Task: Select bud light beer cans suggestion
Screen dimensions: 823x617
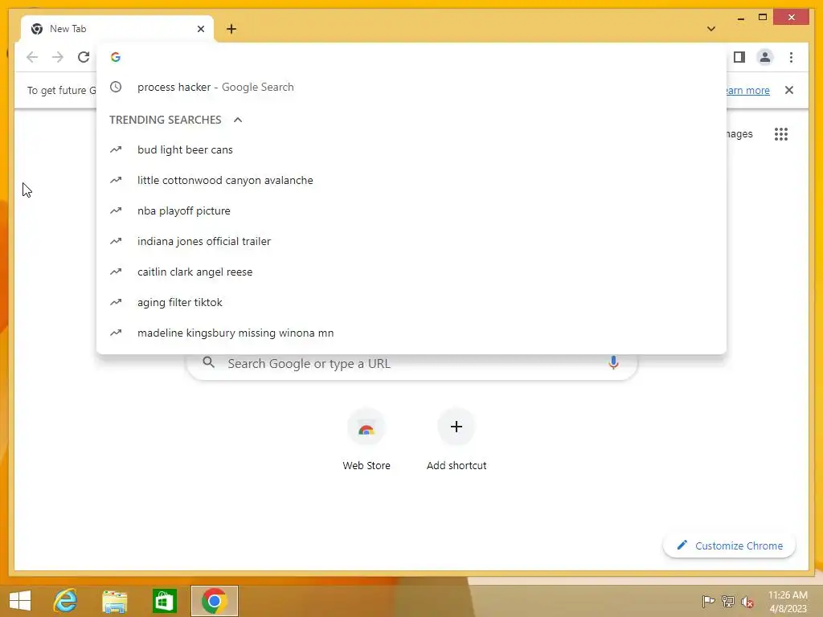Action: pos(411,150)
